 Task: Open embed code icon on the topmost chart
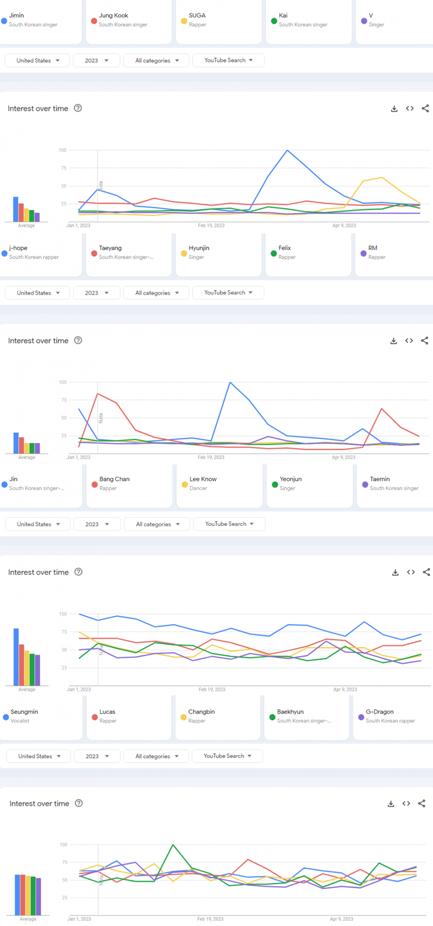(x=410, y=109)
